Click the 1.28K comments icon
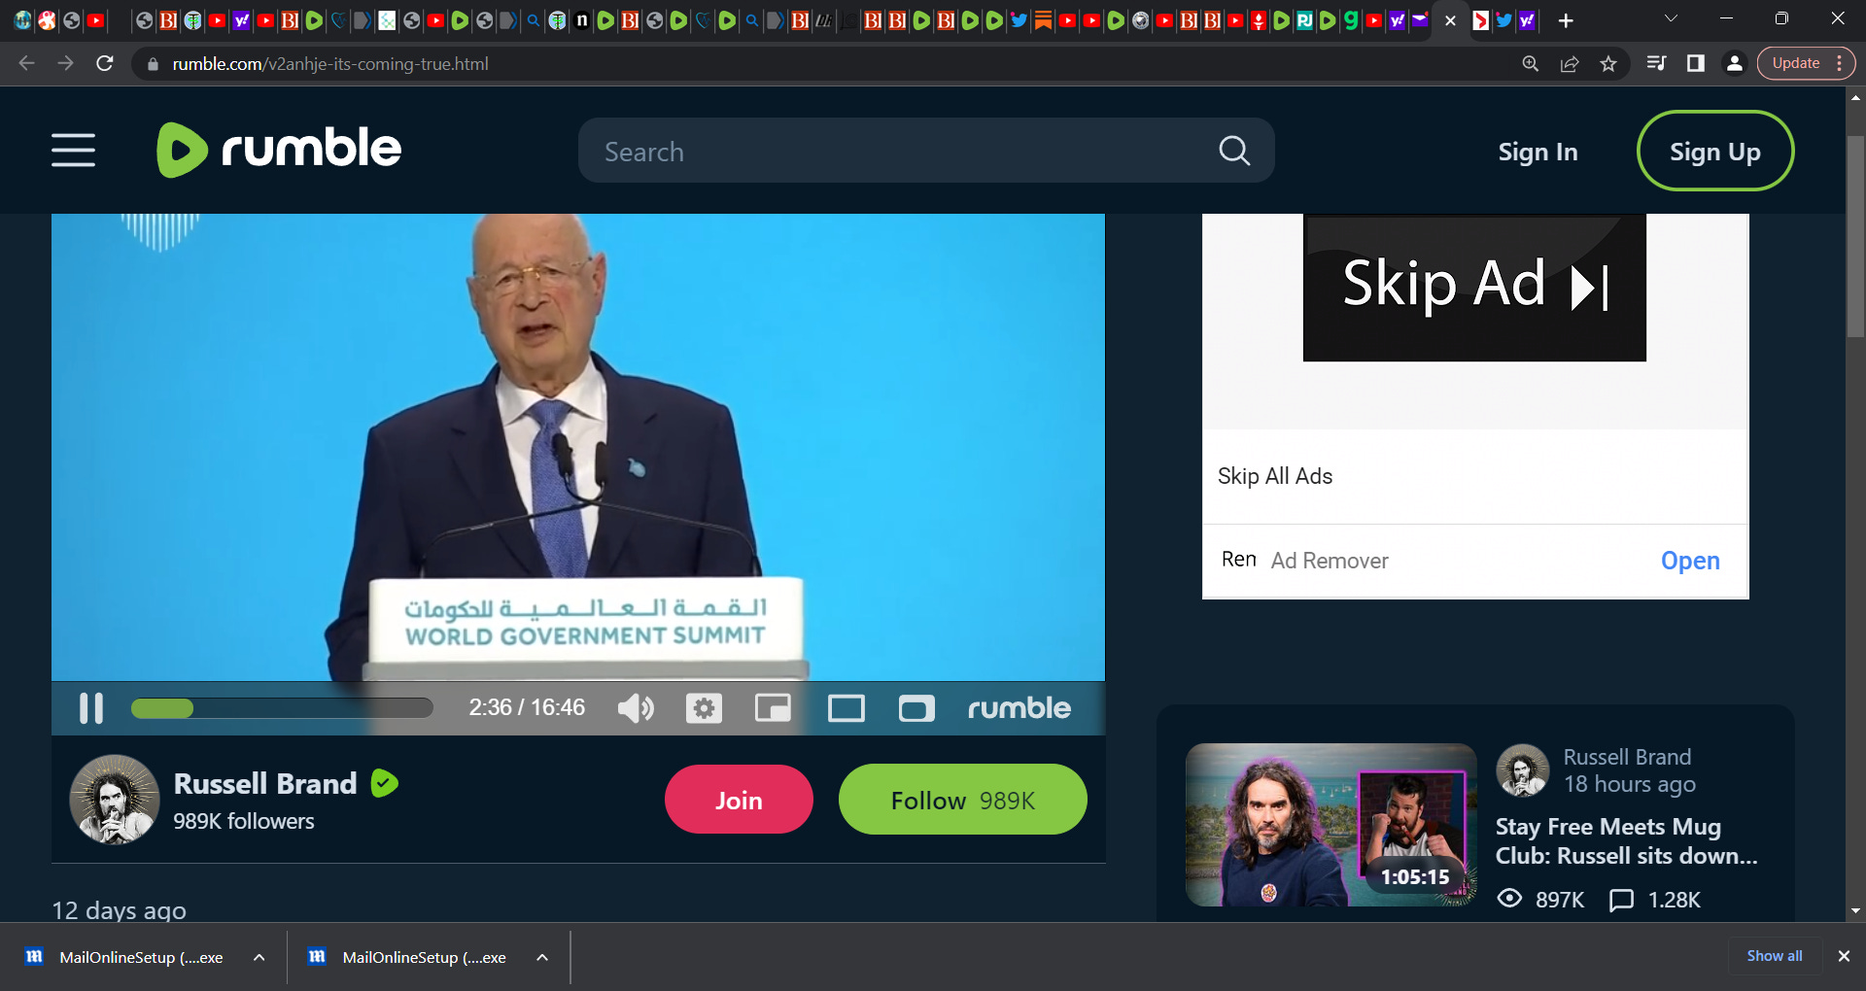This screenshot has width=1866, height=991. point(1621,900)
